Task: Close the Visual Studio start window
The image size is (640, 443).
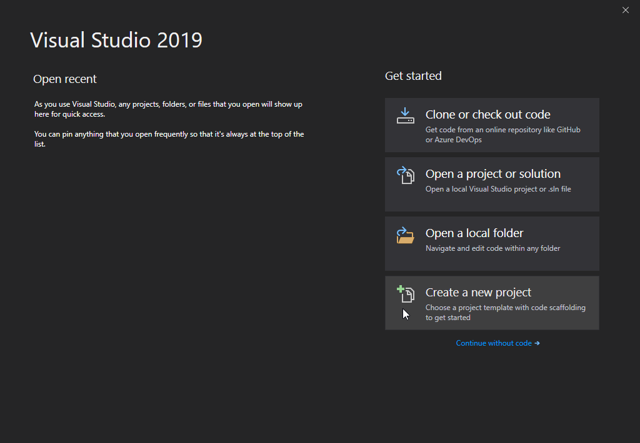Action: 626,10
